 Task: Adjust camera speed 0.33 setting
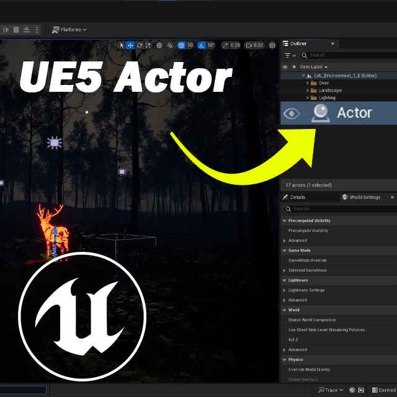coord(254,45)
